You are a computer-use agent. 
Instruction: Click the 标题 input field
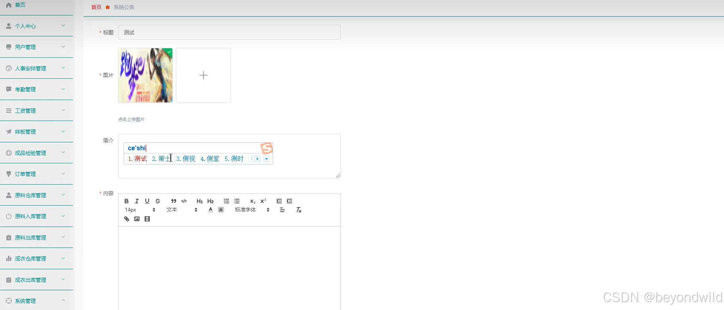click(x=229, y=32)
